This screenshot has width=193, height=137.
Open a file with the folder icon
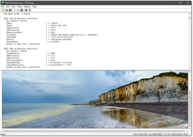point(7,10)
